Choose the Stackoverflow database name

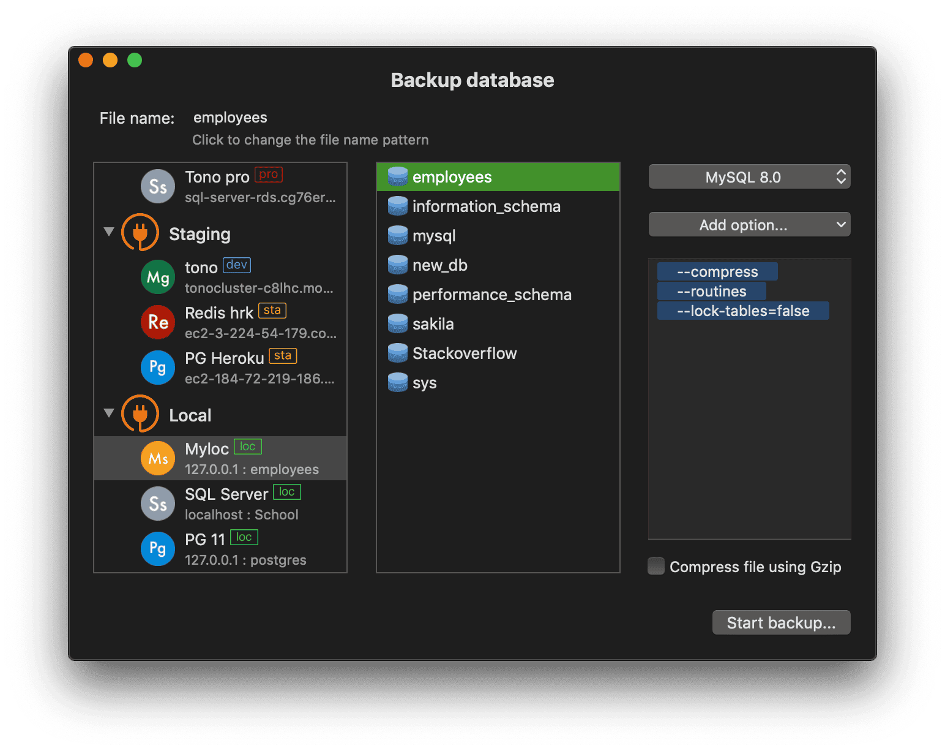pyautogui.click(x=465, y=353)
